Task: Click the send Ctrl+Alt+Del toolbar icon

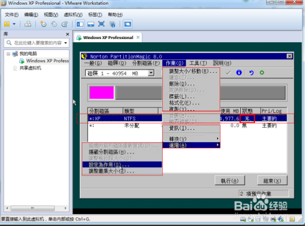Action: pos(27,24)
